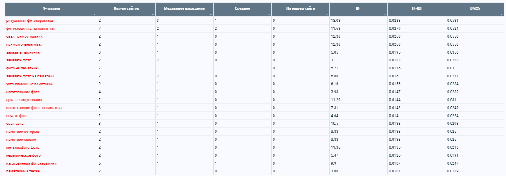506x176 pixels.
Task: Click the sort arrow in IDF header
Action: [385, 14]
